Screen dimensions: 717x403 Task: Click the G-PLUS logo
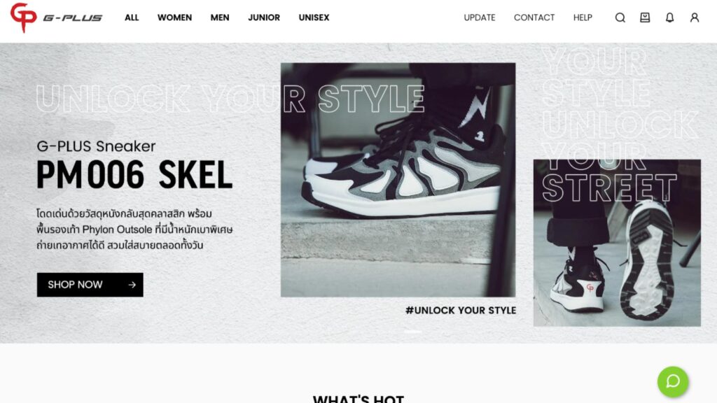point(56,17)
